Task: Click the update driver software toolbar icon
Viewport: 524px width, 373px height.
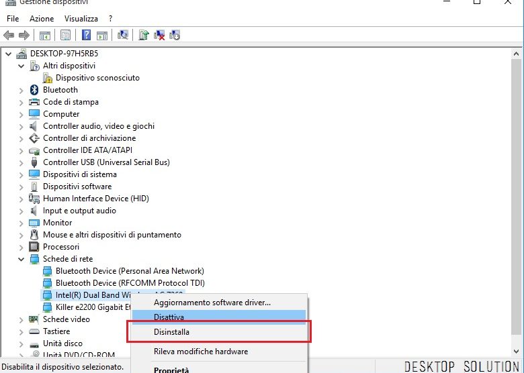Action: tap(144, 35)
